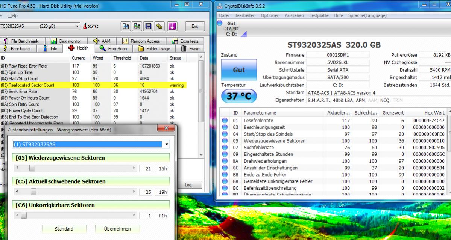Switch to the AAM tab
This screenshot has width=451, height=240.
pyautogui.click(x=102, y=41)
